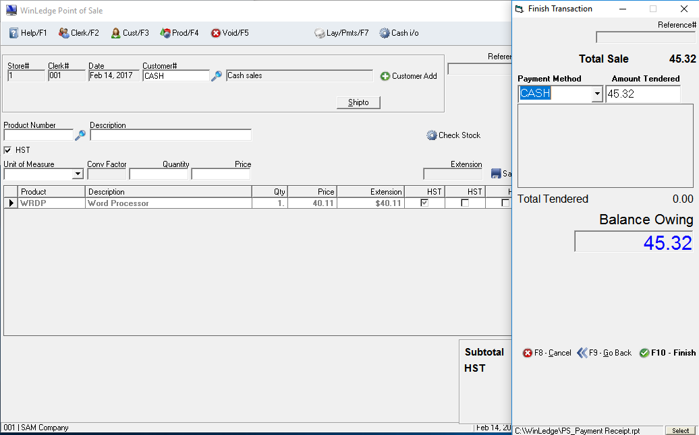Void the sale with Void/F5

click(x=216, y=33)
